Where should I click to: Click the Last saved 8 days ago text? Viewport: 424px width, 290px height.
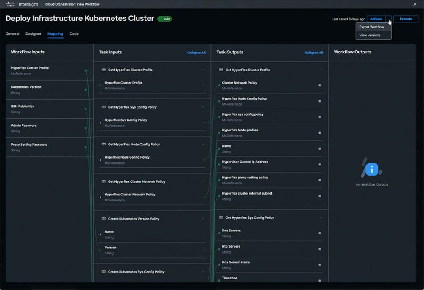click(x=348, y=19)
